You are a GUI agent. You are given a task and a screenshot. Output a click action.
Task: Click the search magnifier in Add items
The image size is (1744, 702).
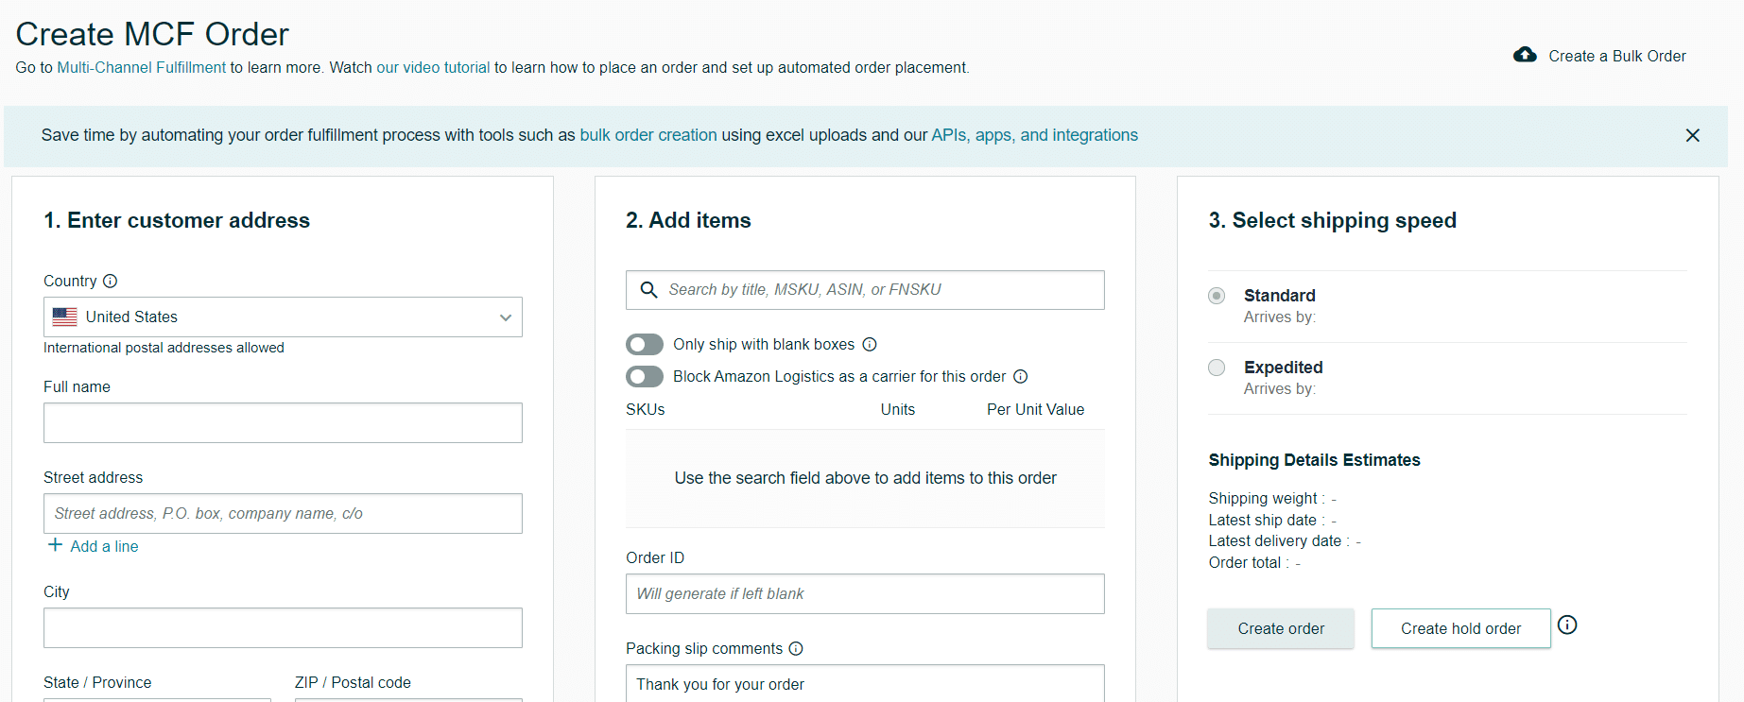click(x=649, y=289)
